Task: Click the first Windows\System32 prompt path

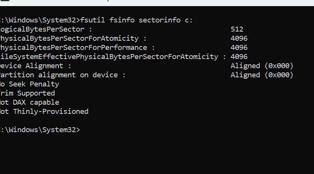Action: click(39, 20)
